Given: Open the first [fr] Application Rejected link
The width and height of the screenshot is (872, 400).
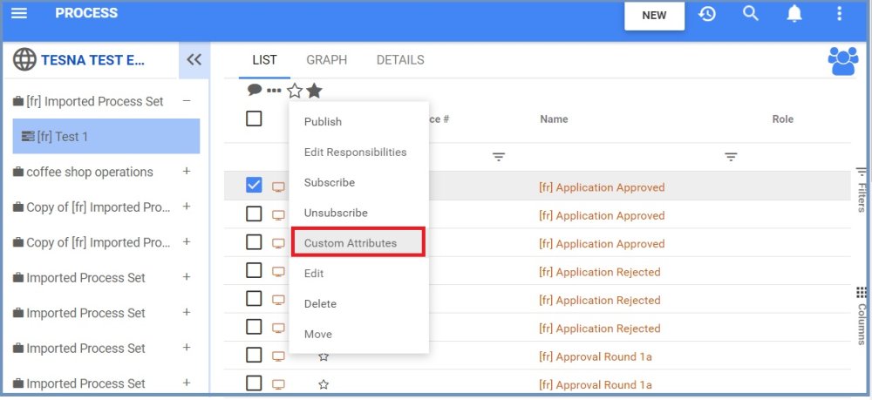Looking at the screenshot, I should pyautogui.click(x=600, y=272).
